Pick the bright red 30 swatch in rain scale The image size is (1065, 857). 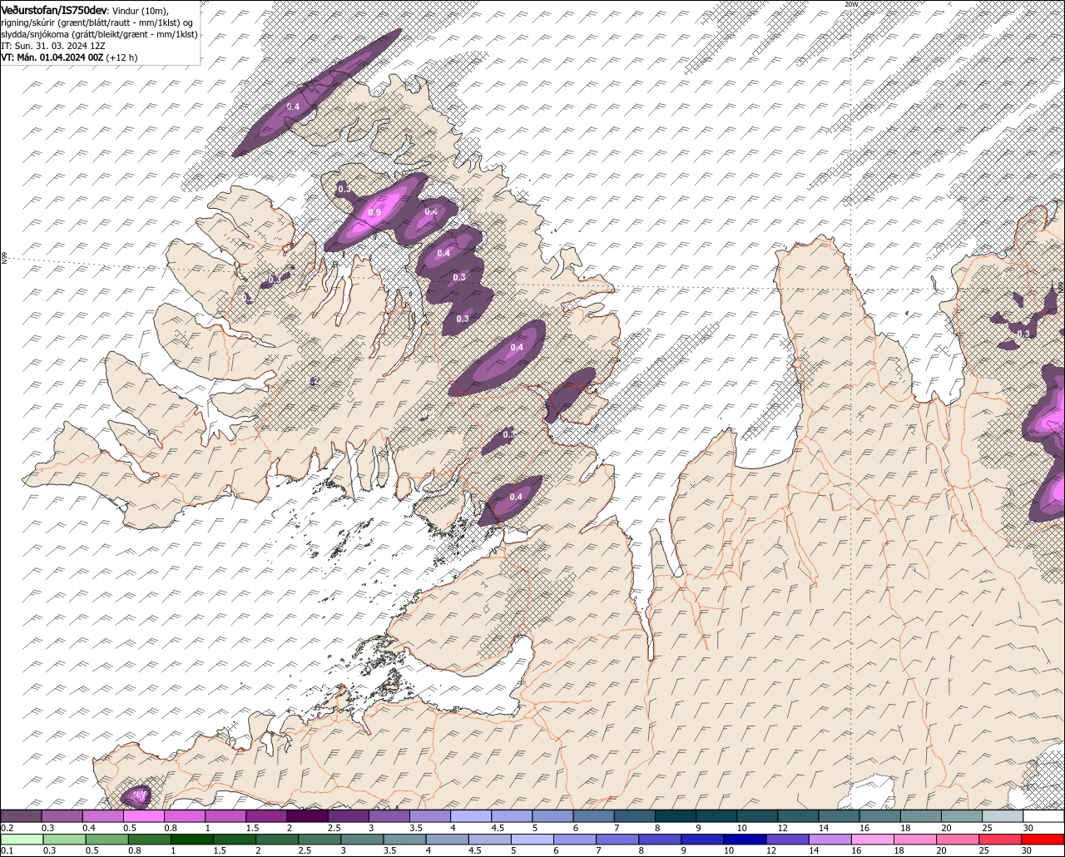click(x=1043, y=839)
